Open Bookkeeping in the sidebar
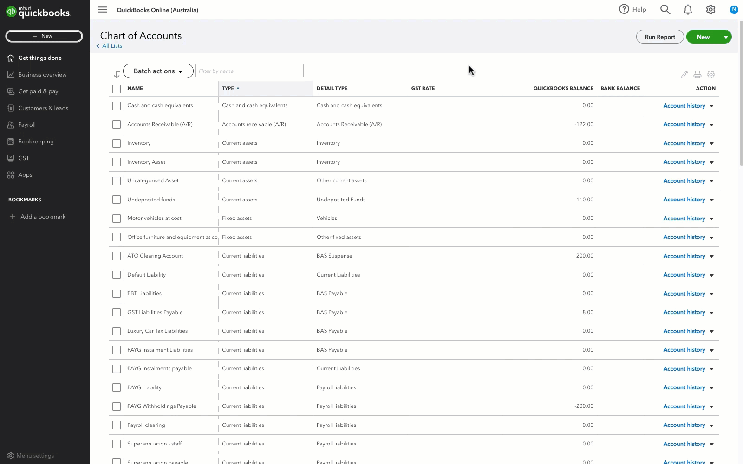The width and height of the screenshot is (743, 464). 36,142
